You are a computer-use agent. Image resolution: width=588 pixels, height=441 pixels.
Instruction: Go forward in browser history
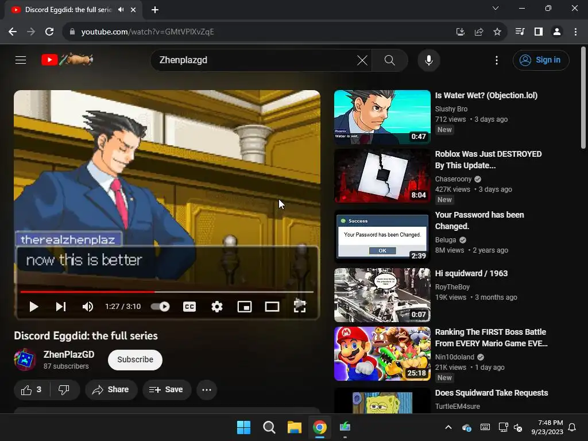pos(31,32)
